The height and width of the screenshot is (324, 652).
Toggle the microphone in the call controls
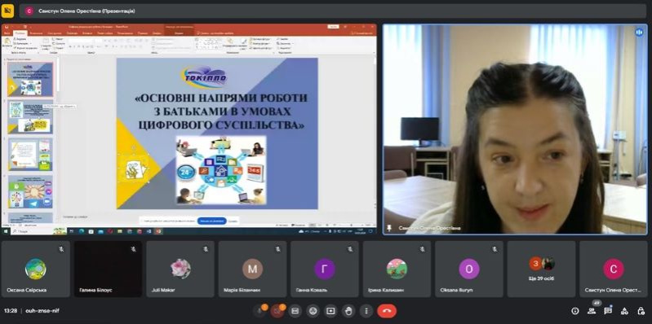[x=259, y=311]
